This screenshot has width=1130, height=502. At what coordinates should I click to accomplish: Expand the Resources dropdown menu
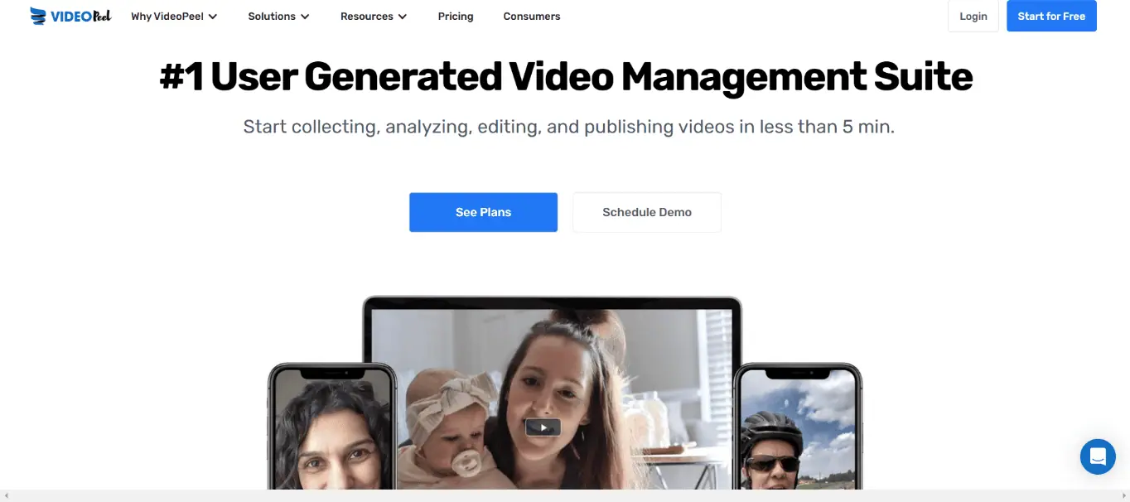[367, 15]
